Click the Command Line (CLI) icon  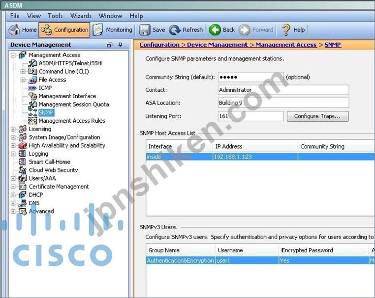pos(32,71)
